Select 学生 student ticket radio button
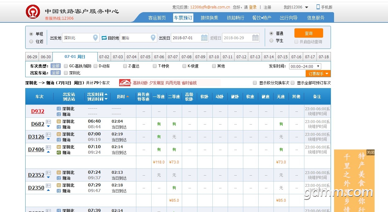The height and width of the screenshot is (212, 388). pos(271,40)
